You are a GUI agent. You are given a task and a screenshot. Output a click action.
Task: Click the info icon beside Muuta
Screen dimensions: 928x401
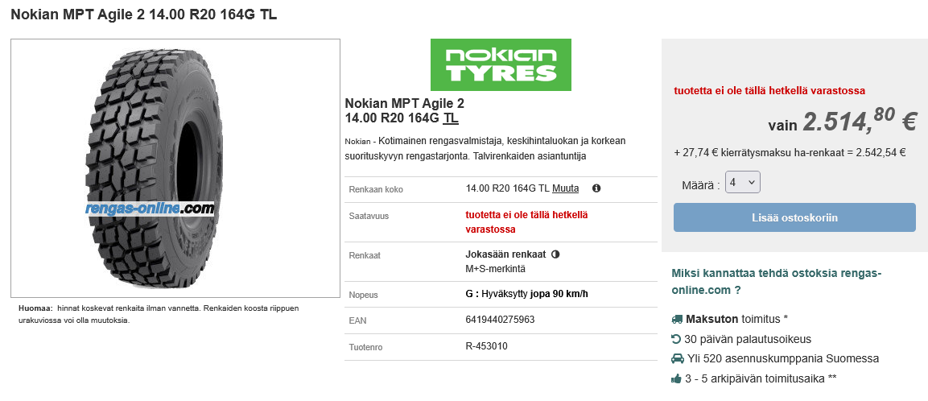(x=596, y=188)
